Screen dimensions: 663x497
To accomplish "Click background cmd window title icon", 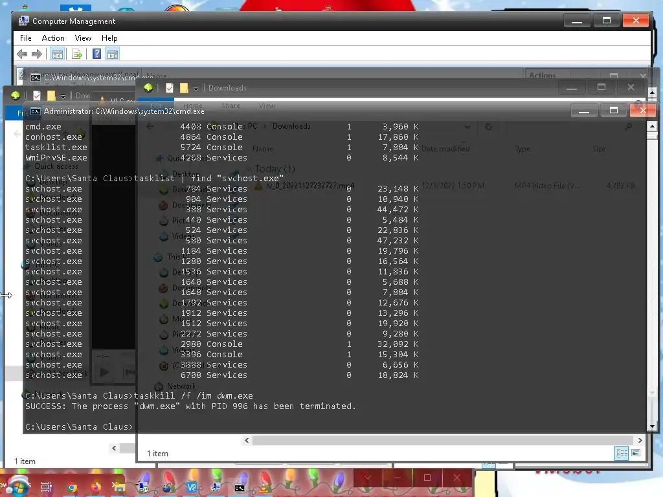I will coord(36,78).
